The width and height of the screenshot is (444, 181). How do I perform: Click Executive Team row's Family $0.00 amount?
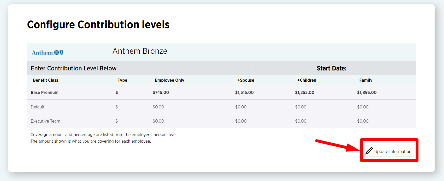[x=363, y=121]
